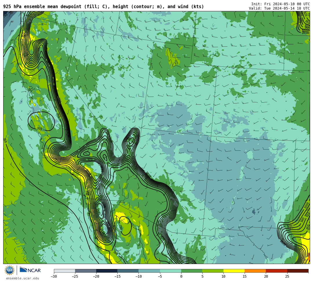Pick the teal -10 to -5 color segment
This screenshot has height=282, width=313.
tap(149, 271)
